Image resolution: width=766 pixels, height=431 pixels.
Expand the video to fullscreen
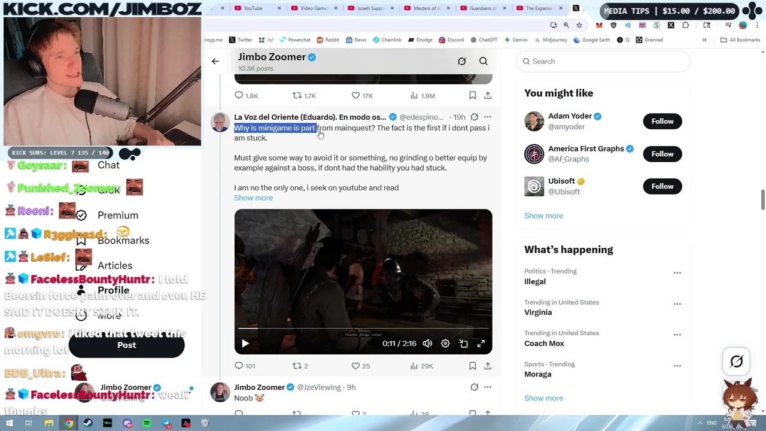481,344
